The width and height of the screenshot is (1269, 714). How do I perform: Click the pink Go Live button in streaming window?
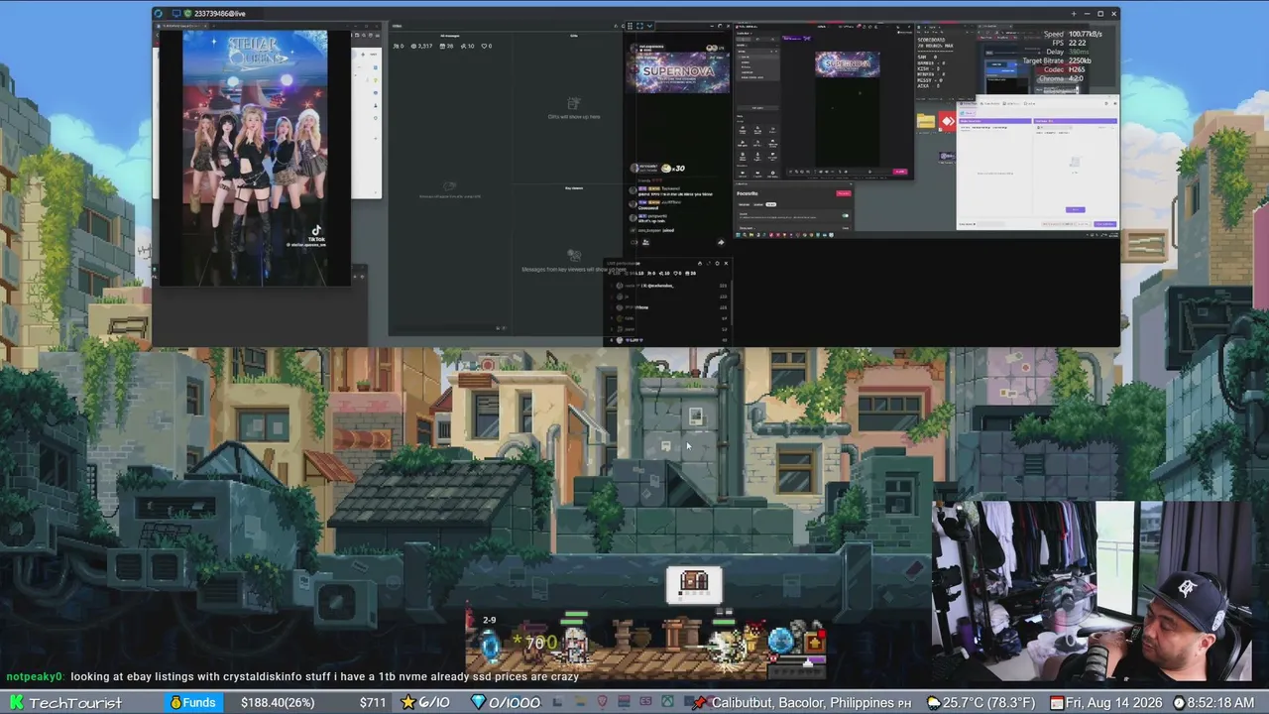900,172
